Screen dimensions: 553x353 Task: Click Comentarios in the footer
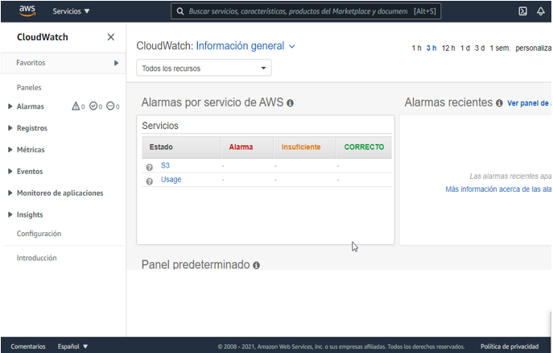(x=28, y=347)
